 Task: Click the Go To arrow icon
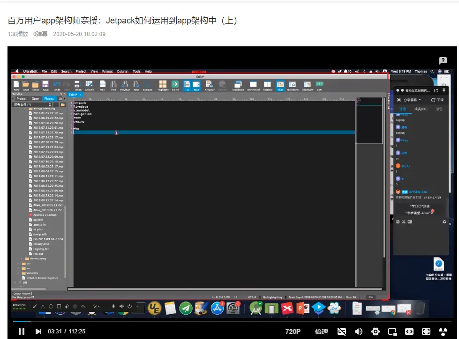[175, 86]
